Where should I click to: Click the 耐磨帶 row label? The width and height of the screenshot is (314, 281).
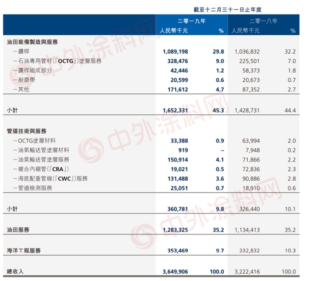[x=24, y=80]
